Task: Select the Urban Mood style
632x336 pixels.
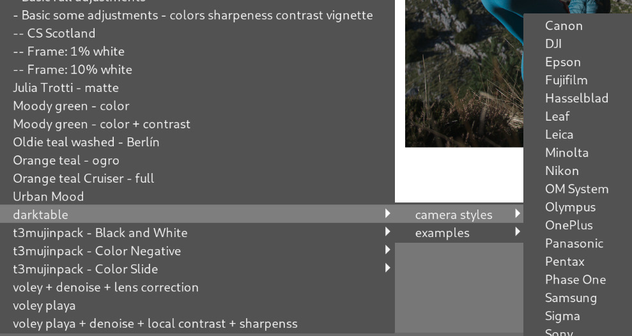Action: point(49,197)
